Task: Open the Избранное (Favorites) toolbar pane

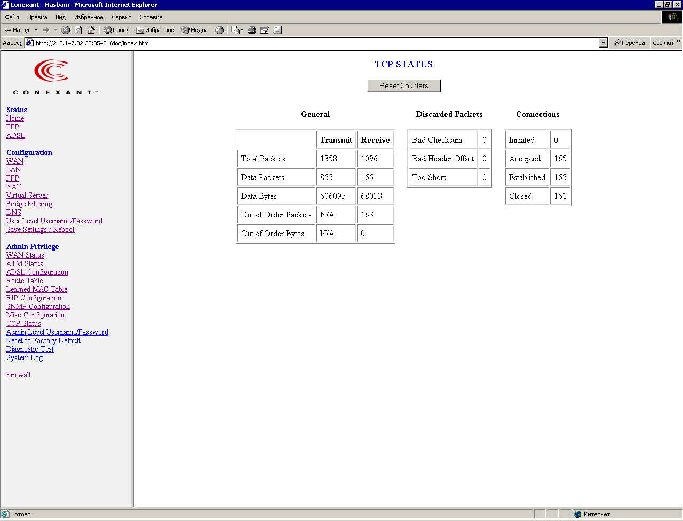Action: coord(155,30)
